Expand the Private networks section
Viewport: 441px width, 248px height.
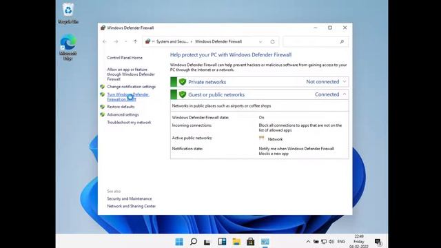click(345, 82)
